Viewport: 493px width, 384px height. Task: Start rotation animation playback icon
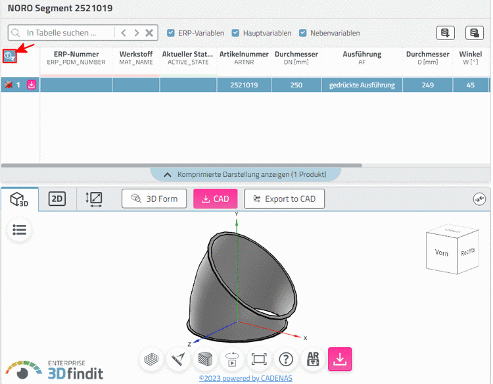[232, 359]
